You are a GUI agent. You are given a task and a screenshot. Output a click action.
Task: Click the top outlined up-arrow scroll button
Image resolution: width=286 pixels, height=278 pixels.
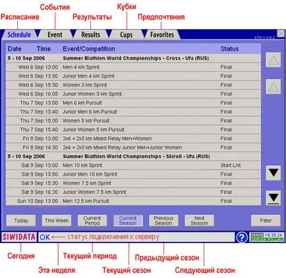point(273,60)
